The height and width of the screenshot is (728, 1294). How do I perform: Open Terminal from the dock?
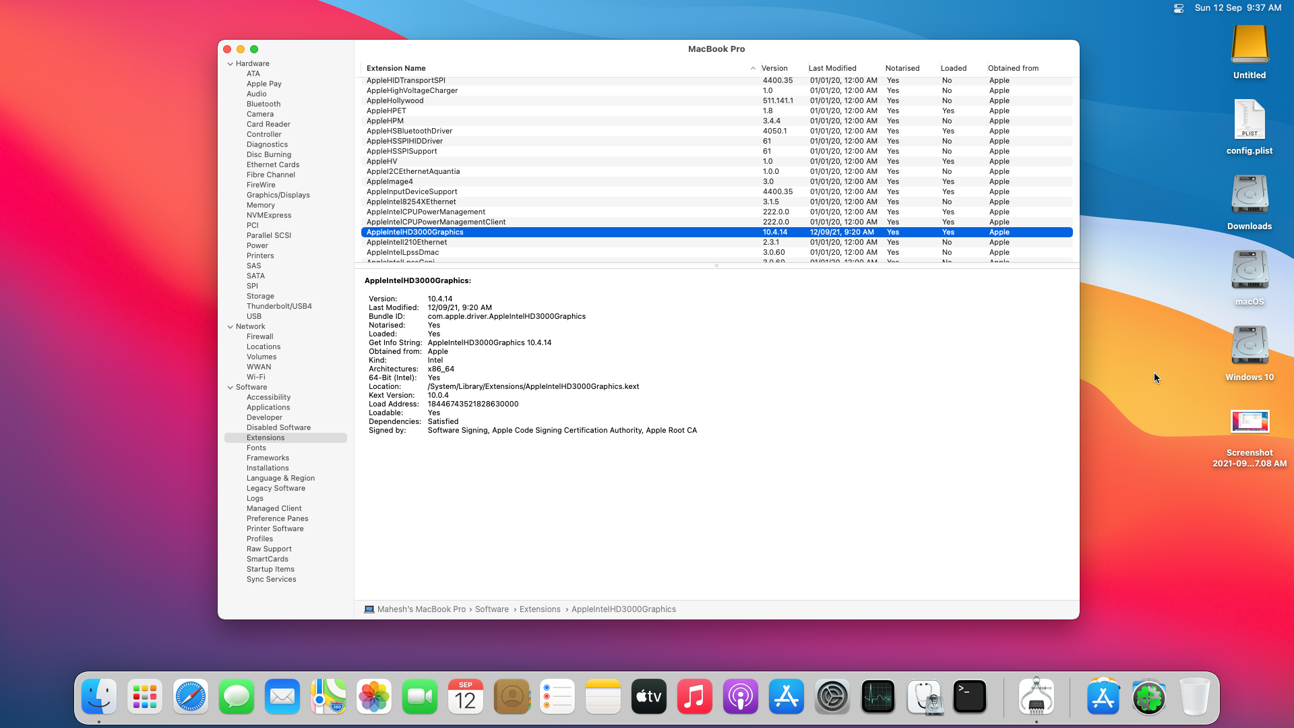tap(970, 696)
